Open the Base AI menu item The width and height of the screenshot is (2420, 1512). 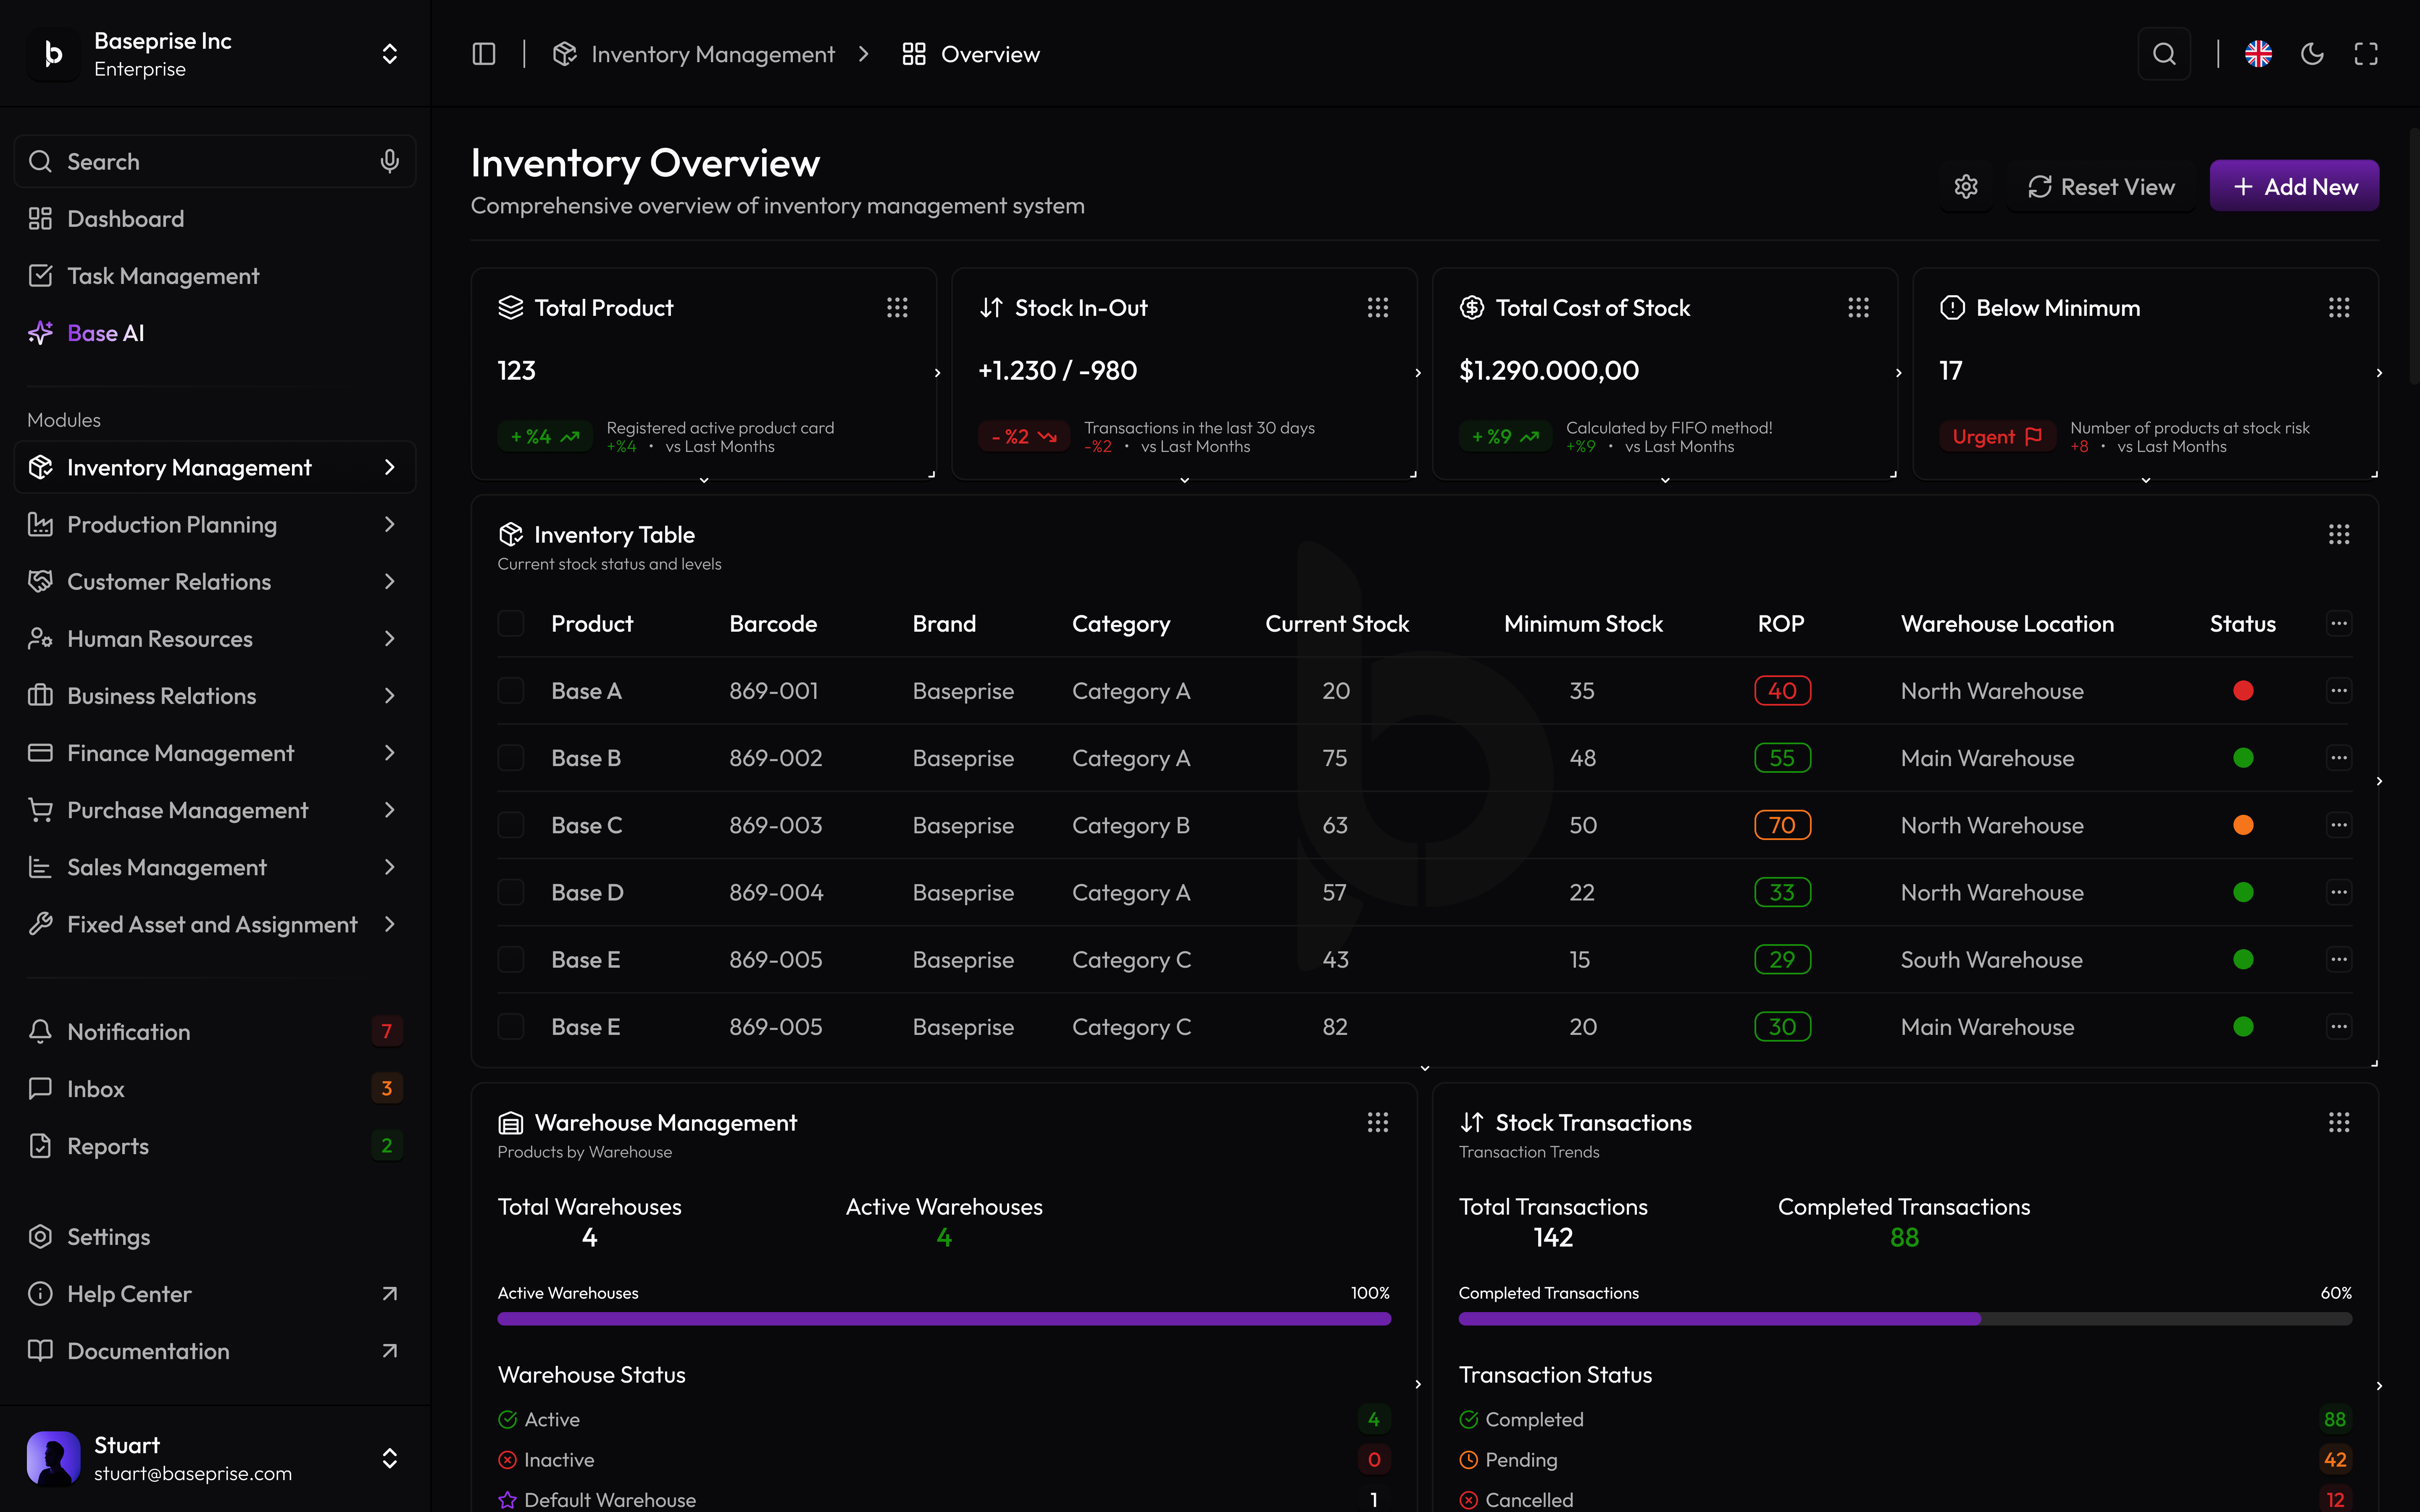point(106,333)
